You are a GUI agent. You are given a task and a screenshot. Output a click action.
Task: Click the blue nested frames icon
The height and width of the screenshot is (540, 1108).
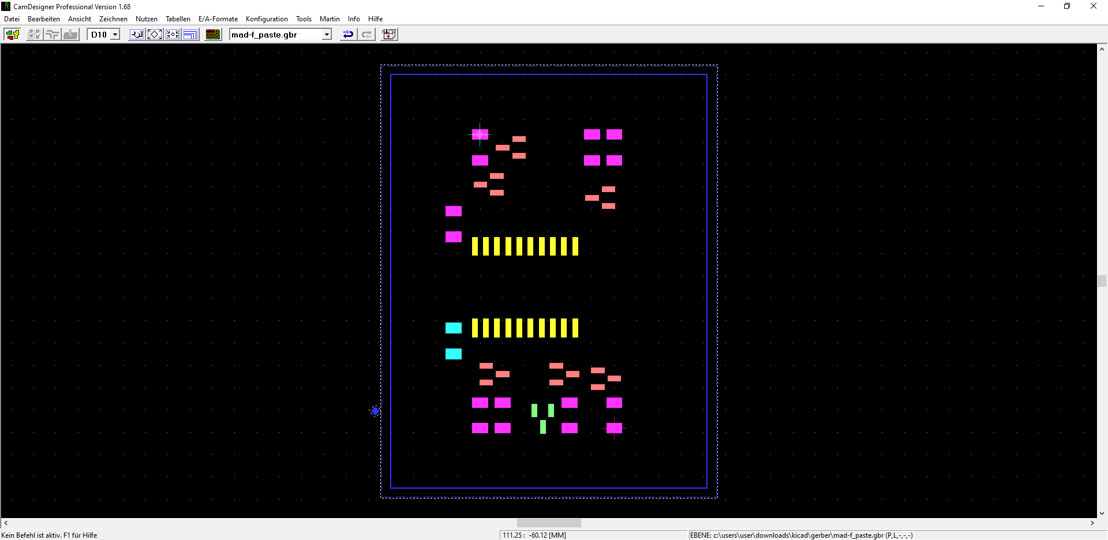click(190, 35)
